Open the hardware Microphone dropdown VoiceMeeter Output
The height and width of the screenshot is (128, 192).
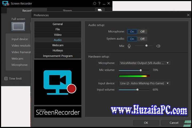145,63
